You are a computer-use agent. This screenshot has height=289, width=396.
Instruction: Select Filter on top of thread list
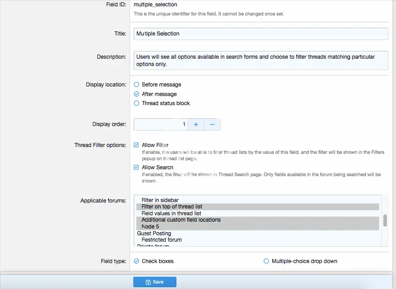click(x=172, y=207)
